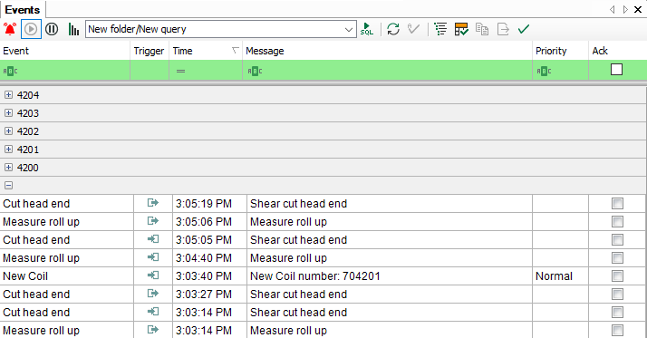Collapse the open unnamed group
647x338 pixels.
[9, 185]
